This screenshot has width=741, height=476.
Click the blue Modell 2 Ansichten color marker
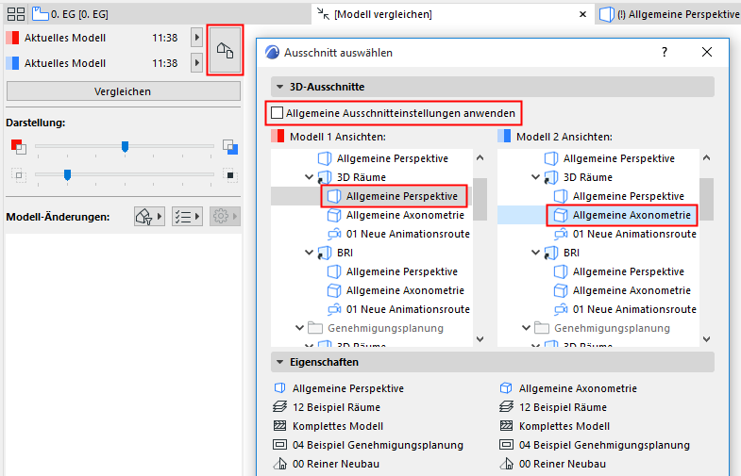point(504,137)
